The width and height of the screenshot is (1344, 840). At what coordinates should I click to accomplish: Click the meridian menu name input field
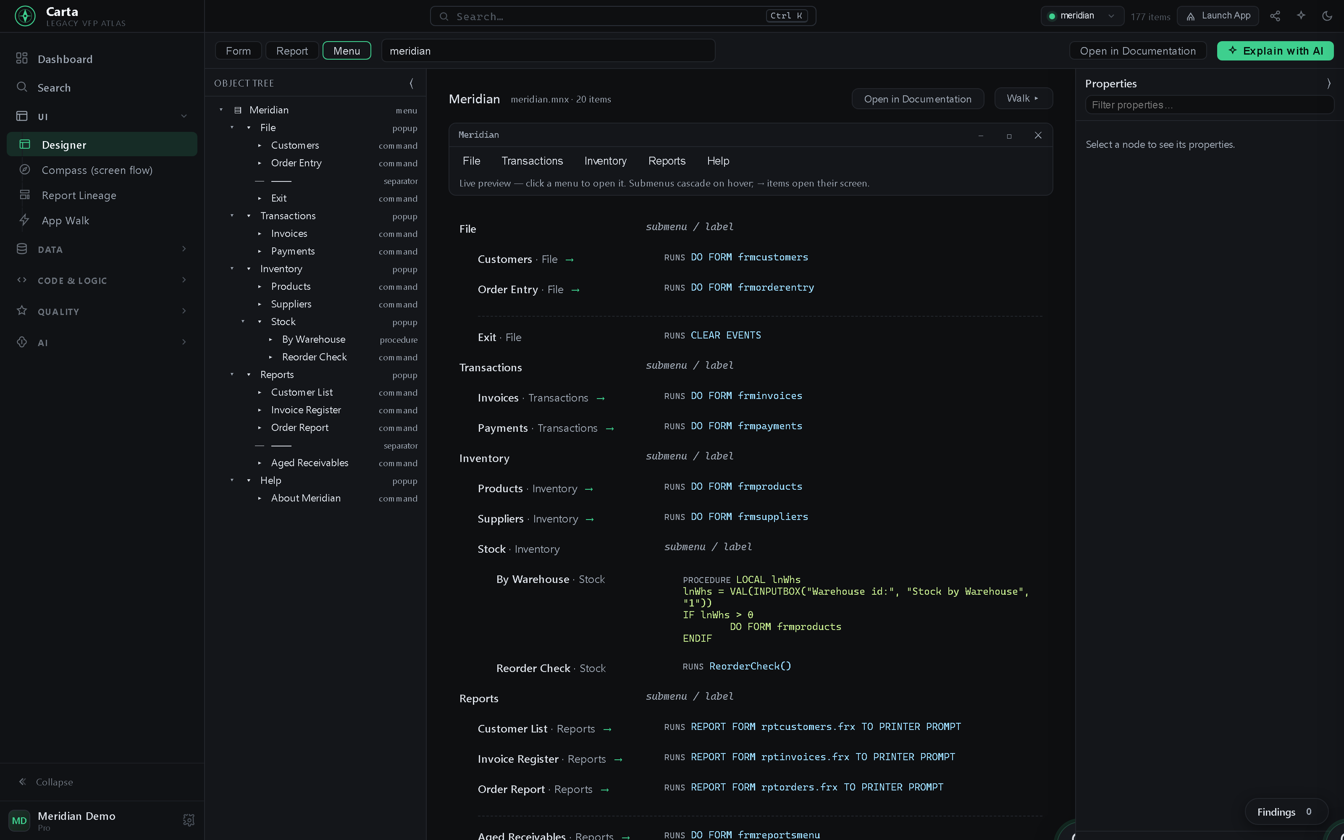tap(548, 50)
